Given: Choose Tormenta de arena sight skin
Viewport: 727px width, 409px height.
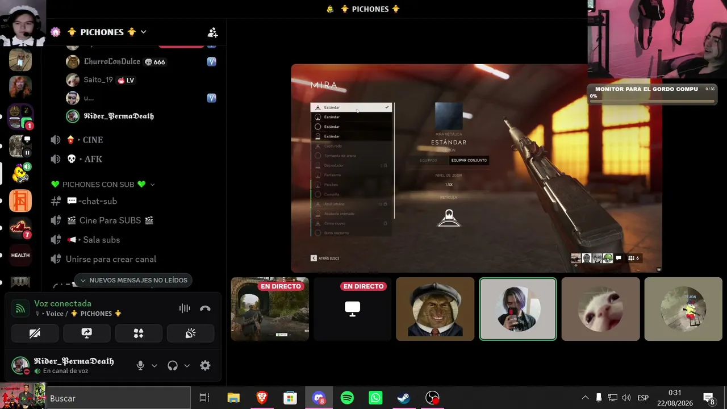Looking at the screenshot, I should pos(351,156).
